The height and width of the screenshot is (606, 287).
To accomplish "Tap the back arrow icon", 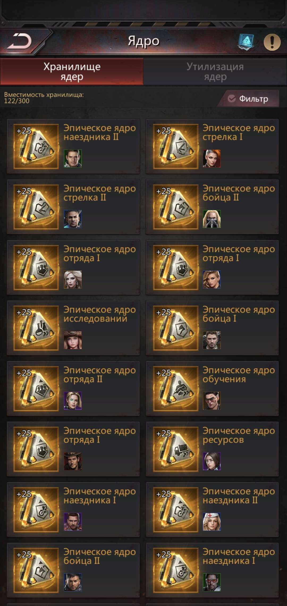I will (19, 41).
